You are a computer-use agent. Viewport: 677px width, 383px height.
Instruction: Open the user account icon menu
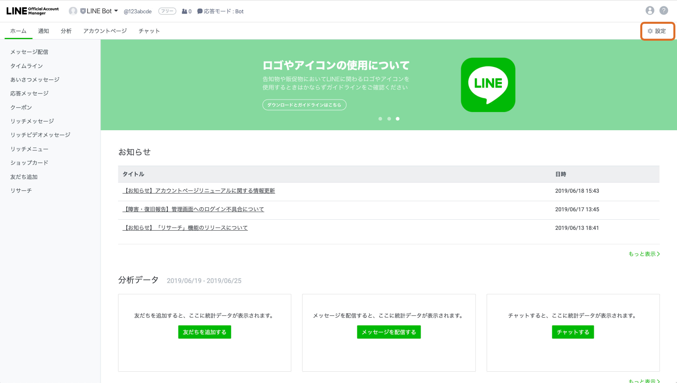(x=650, y=10)
